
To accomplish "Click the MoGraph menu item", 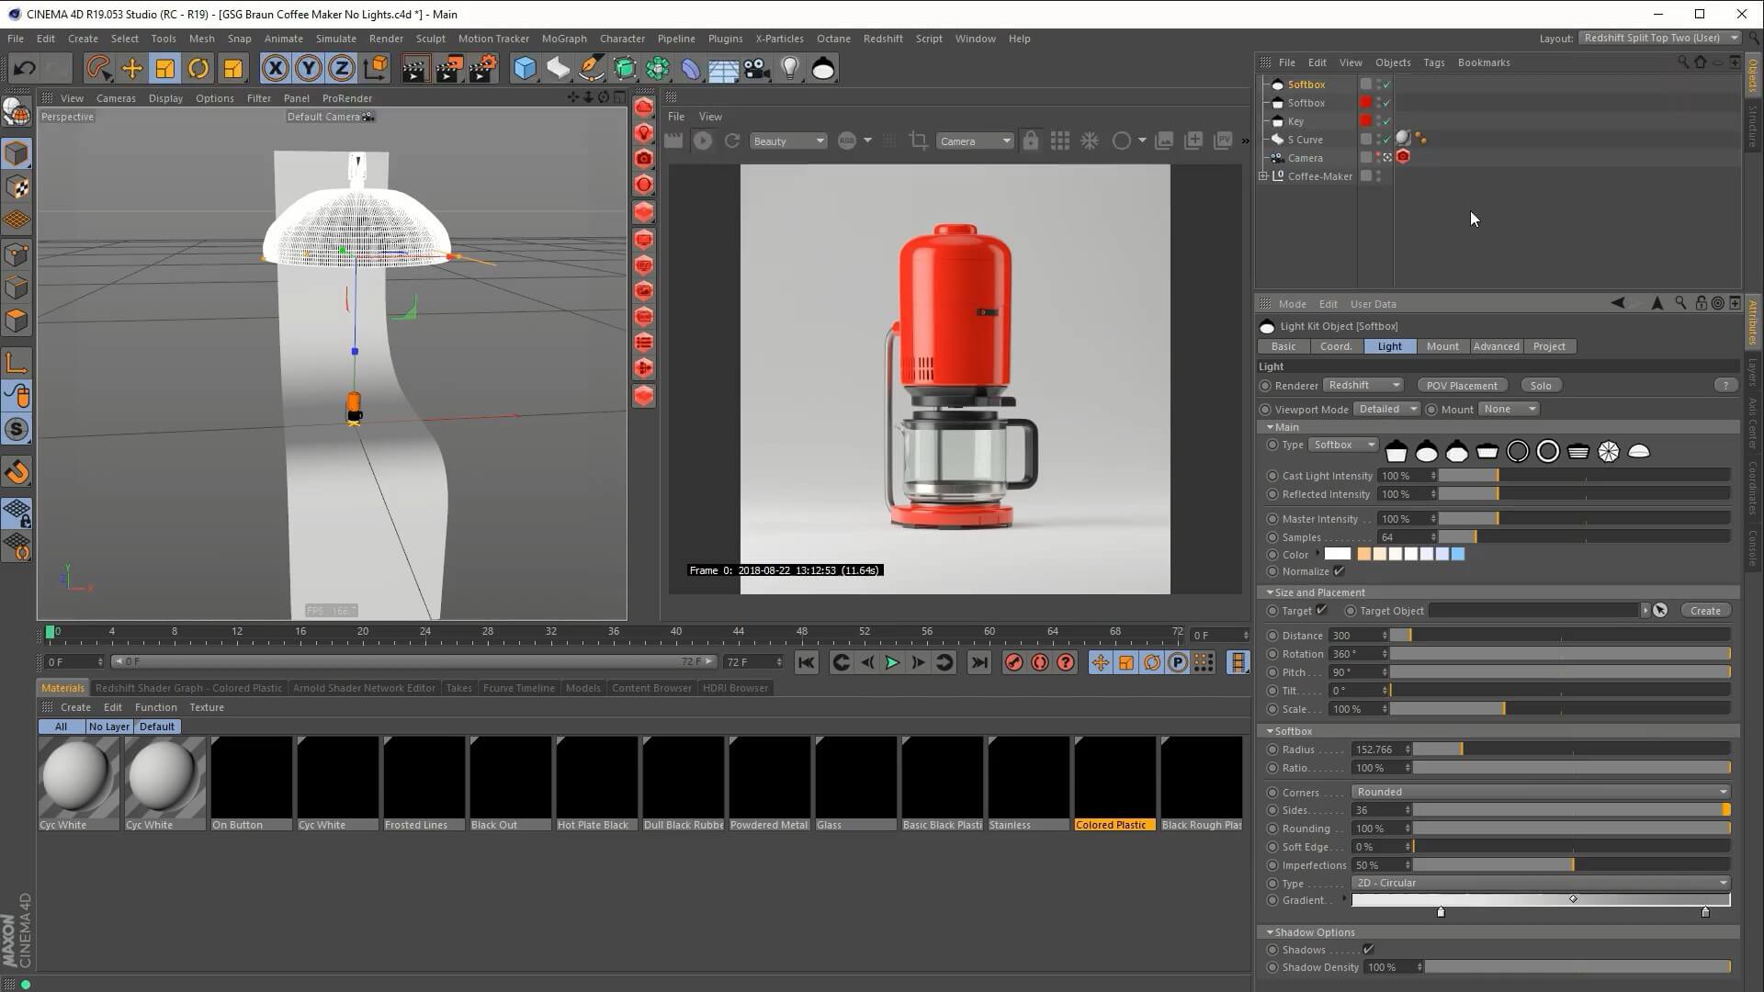I will [565, 38].
